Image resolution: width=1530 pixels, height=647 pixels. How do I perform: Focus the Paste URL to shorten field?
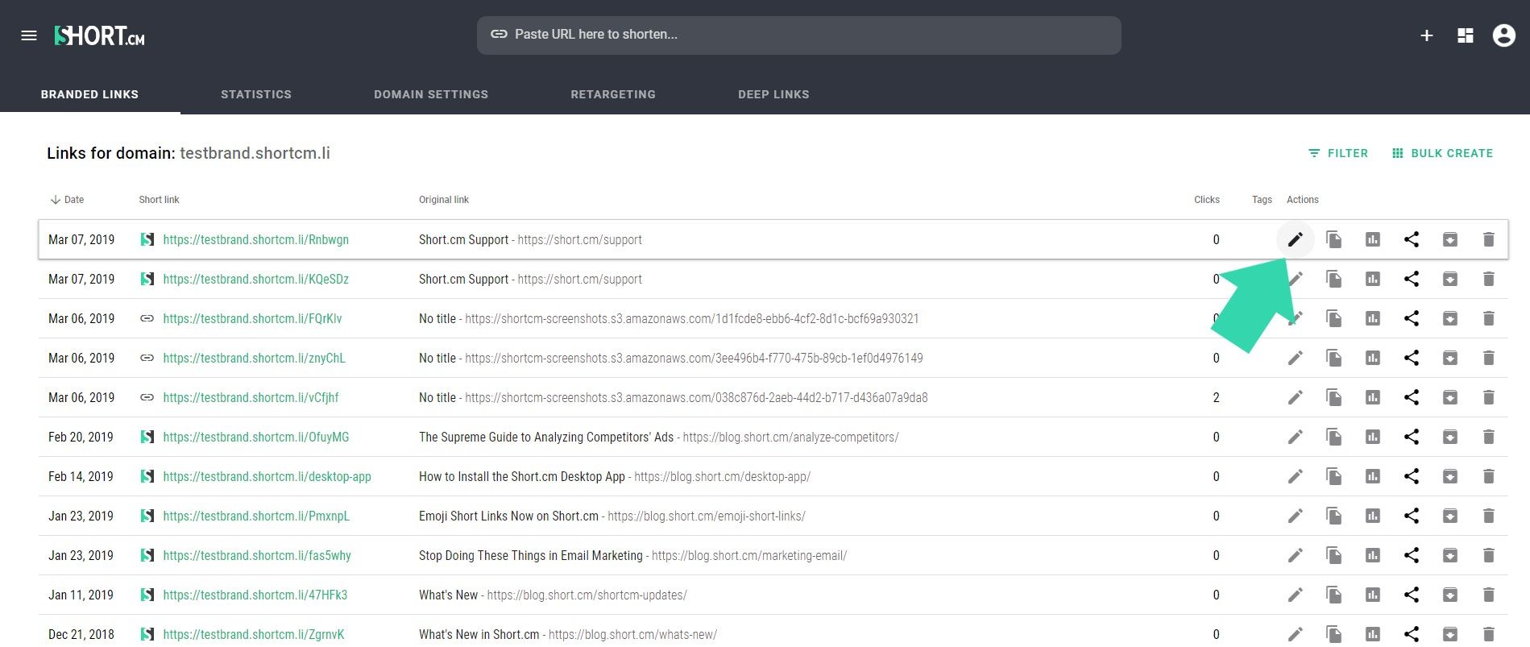[798, 35]
